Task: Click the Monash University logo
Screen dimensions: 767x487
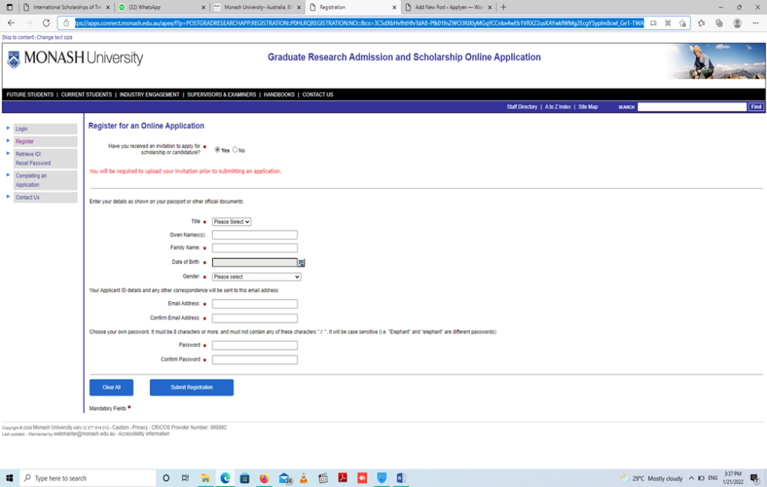Action: tap(75, 58)
